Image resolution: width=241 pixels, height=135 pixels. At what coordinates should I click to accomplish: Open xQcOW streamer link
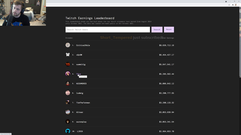[79, 55]
